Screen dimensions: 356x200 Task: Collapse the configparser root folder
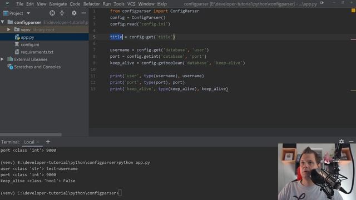pos(2,22)
